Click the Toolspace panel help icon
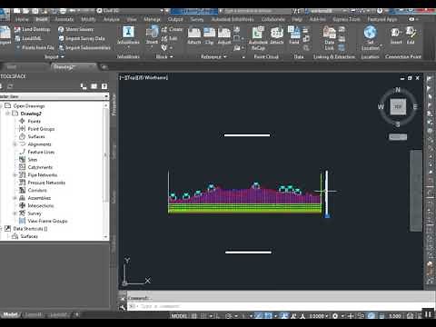 (x=104, y=86)
